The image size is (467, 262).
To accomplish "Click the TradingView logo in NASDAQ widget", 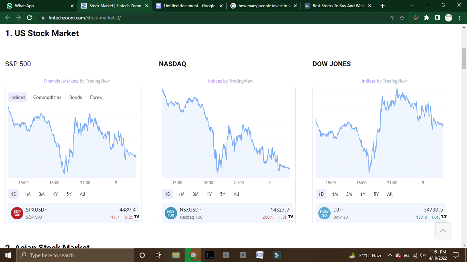I will (291, 216).
